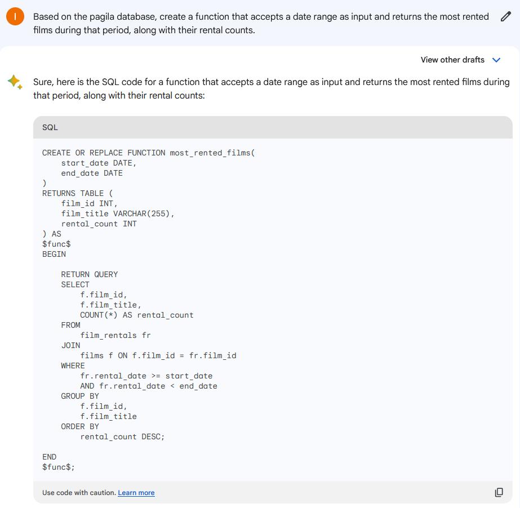520x508 pixels.
Task: Edit the prompt using the pencil icon
Action: tap(506, 16)
